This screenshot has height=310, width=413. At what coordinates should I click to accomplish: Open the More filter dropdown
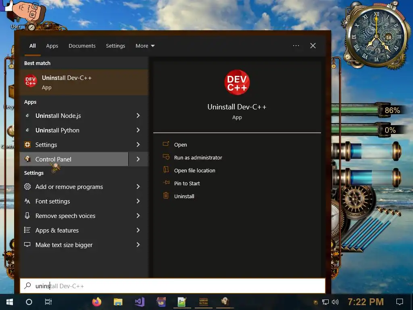[x=145, y=46]
